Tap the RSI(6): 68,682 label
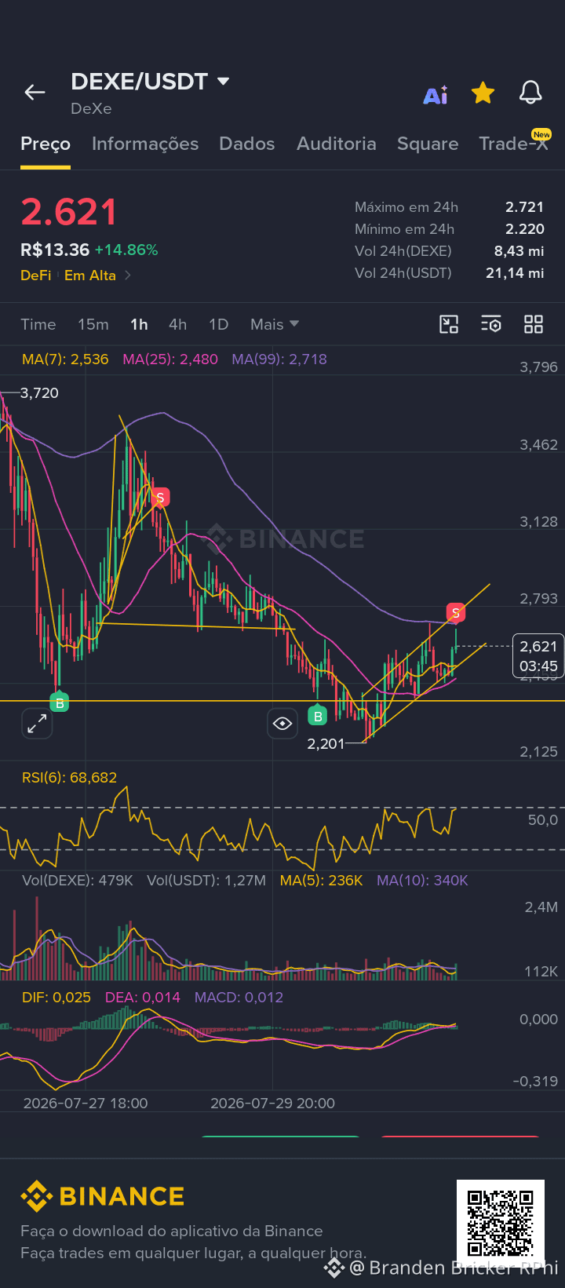This screenshot has width=565, height=1288. [x=69, y=778]
